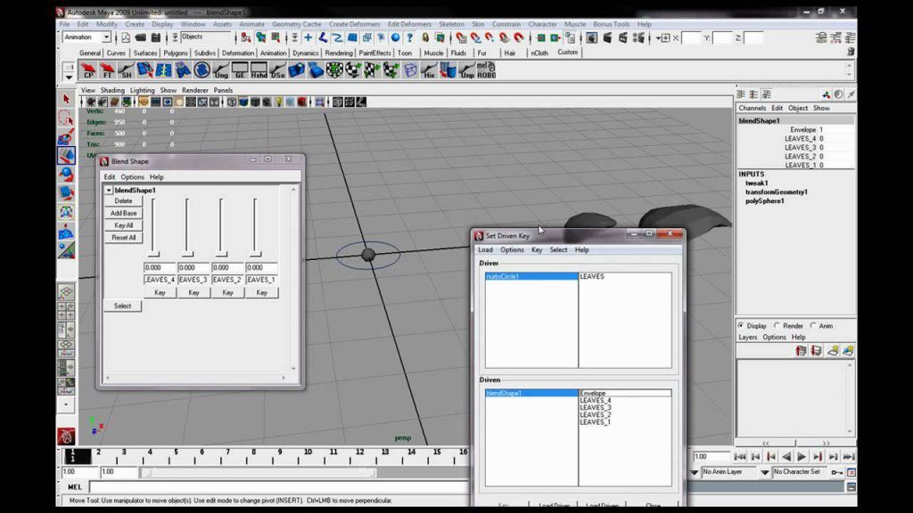Select the Anim radio button
This screenshot has height=513, width=913.
(x=813, y=326)
